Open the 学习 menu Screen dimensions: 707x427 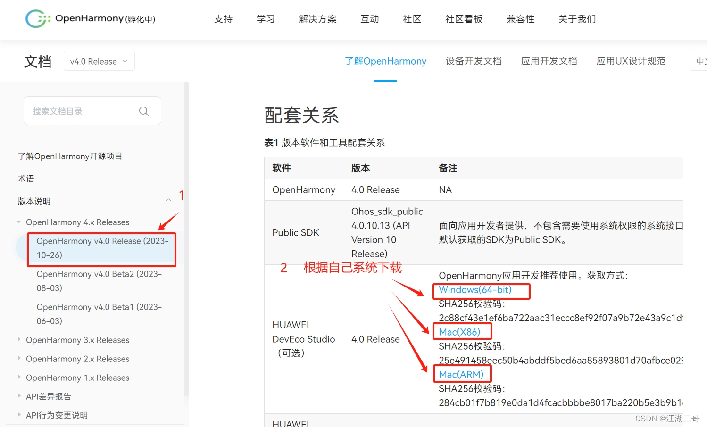pos(266,19)
